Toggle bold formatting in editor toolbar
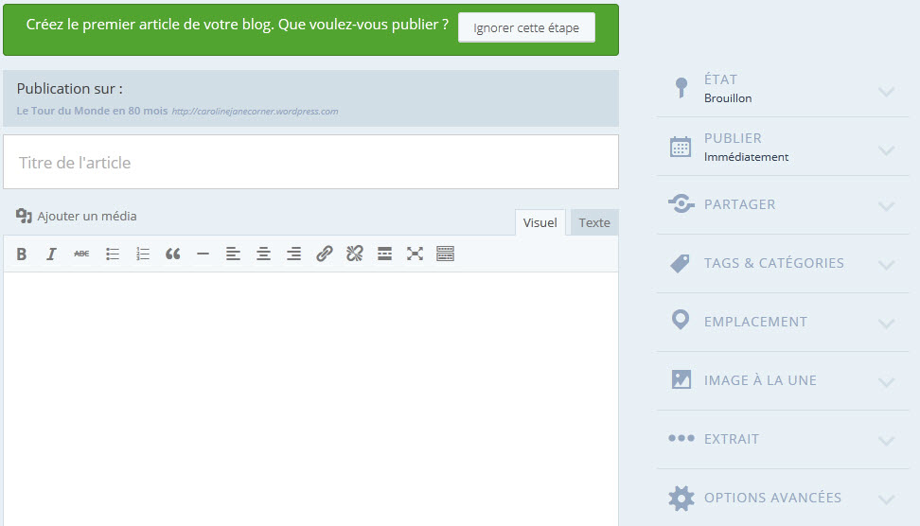This screenshot has height=526, width=920. pos(22,254)
